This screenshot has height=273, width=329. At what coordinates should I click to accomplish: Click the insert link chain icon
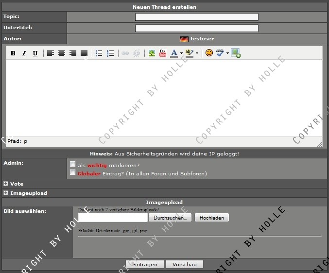[125, 53]
